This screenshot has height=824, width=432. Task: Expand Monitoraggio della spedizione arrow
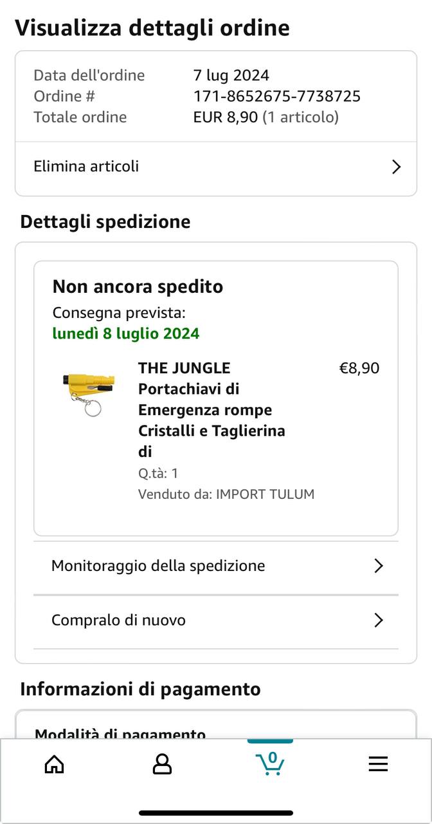click(x=379, y=566)
